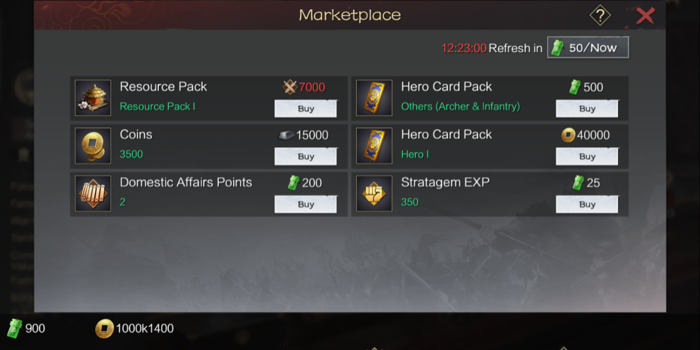This screenshot has height=350, width=700.
Task: Select the Stratagem EXP item name
Action: (x=445, y=182)
